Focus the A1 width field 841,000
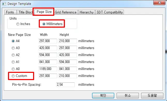 (48, 62)
